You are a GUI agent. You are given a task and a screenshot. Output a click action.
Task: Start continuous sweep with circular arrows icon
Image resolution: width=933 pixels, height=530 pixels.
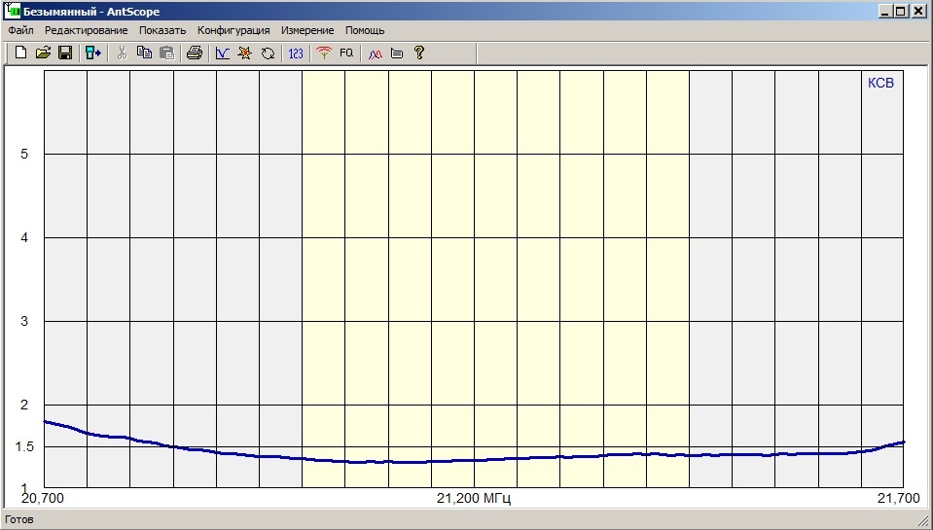[268, 53]
